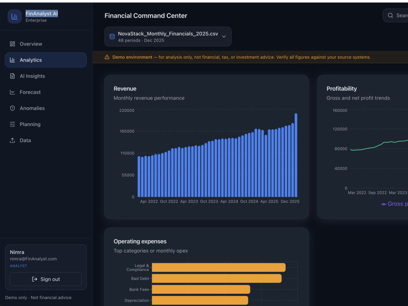This screenshot has width=408, height=306.
Task: Click the nimra@FinAnalyst.com email text
Action: pos(33,259)
